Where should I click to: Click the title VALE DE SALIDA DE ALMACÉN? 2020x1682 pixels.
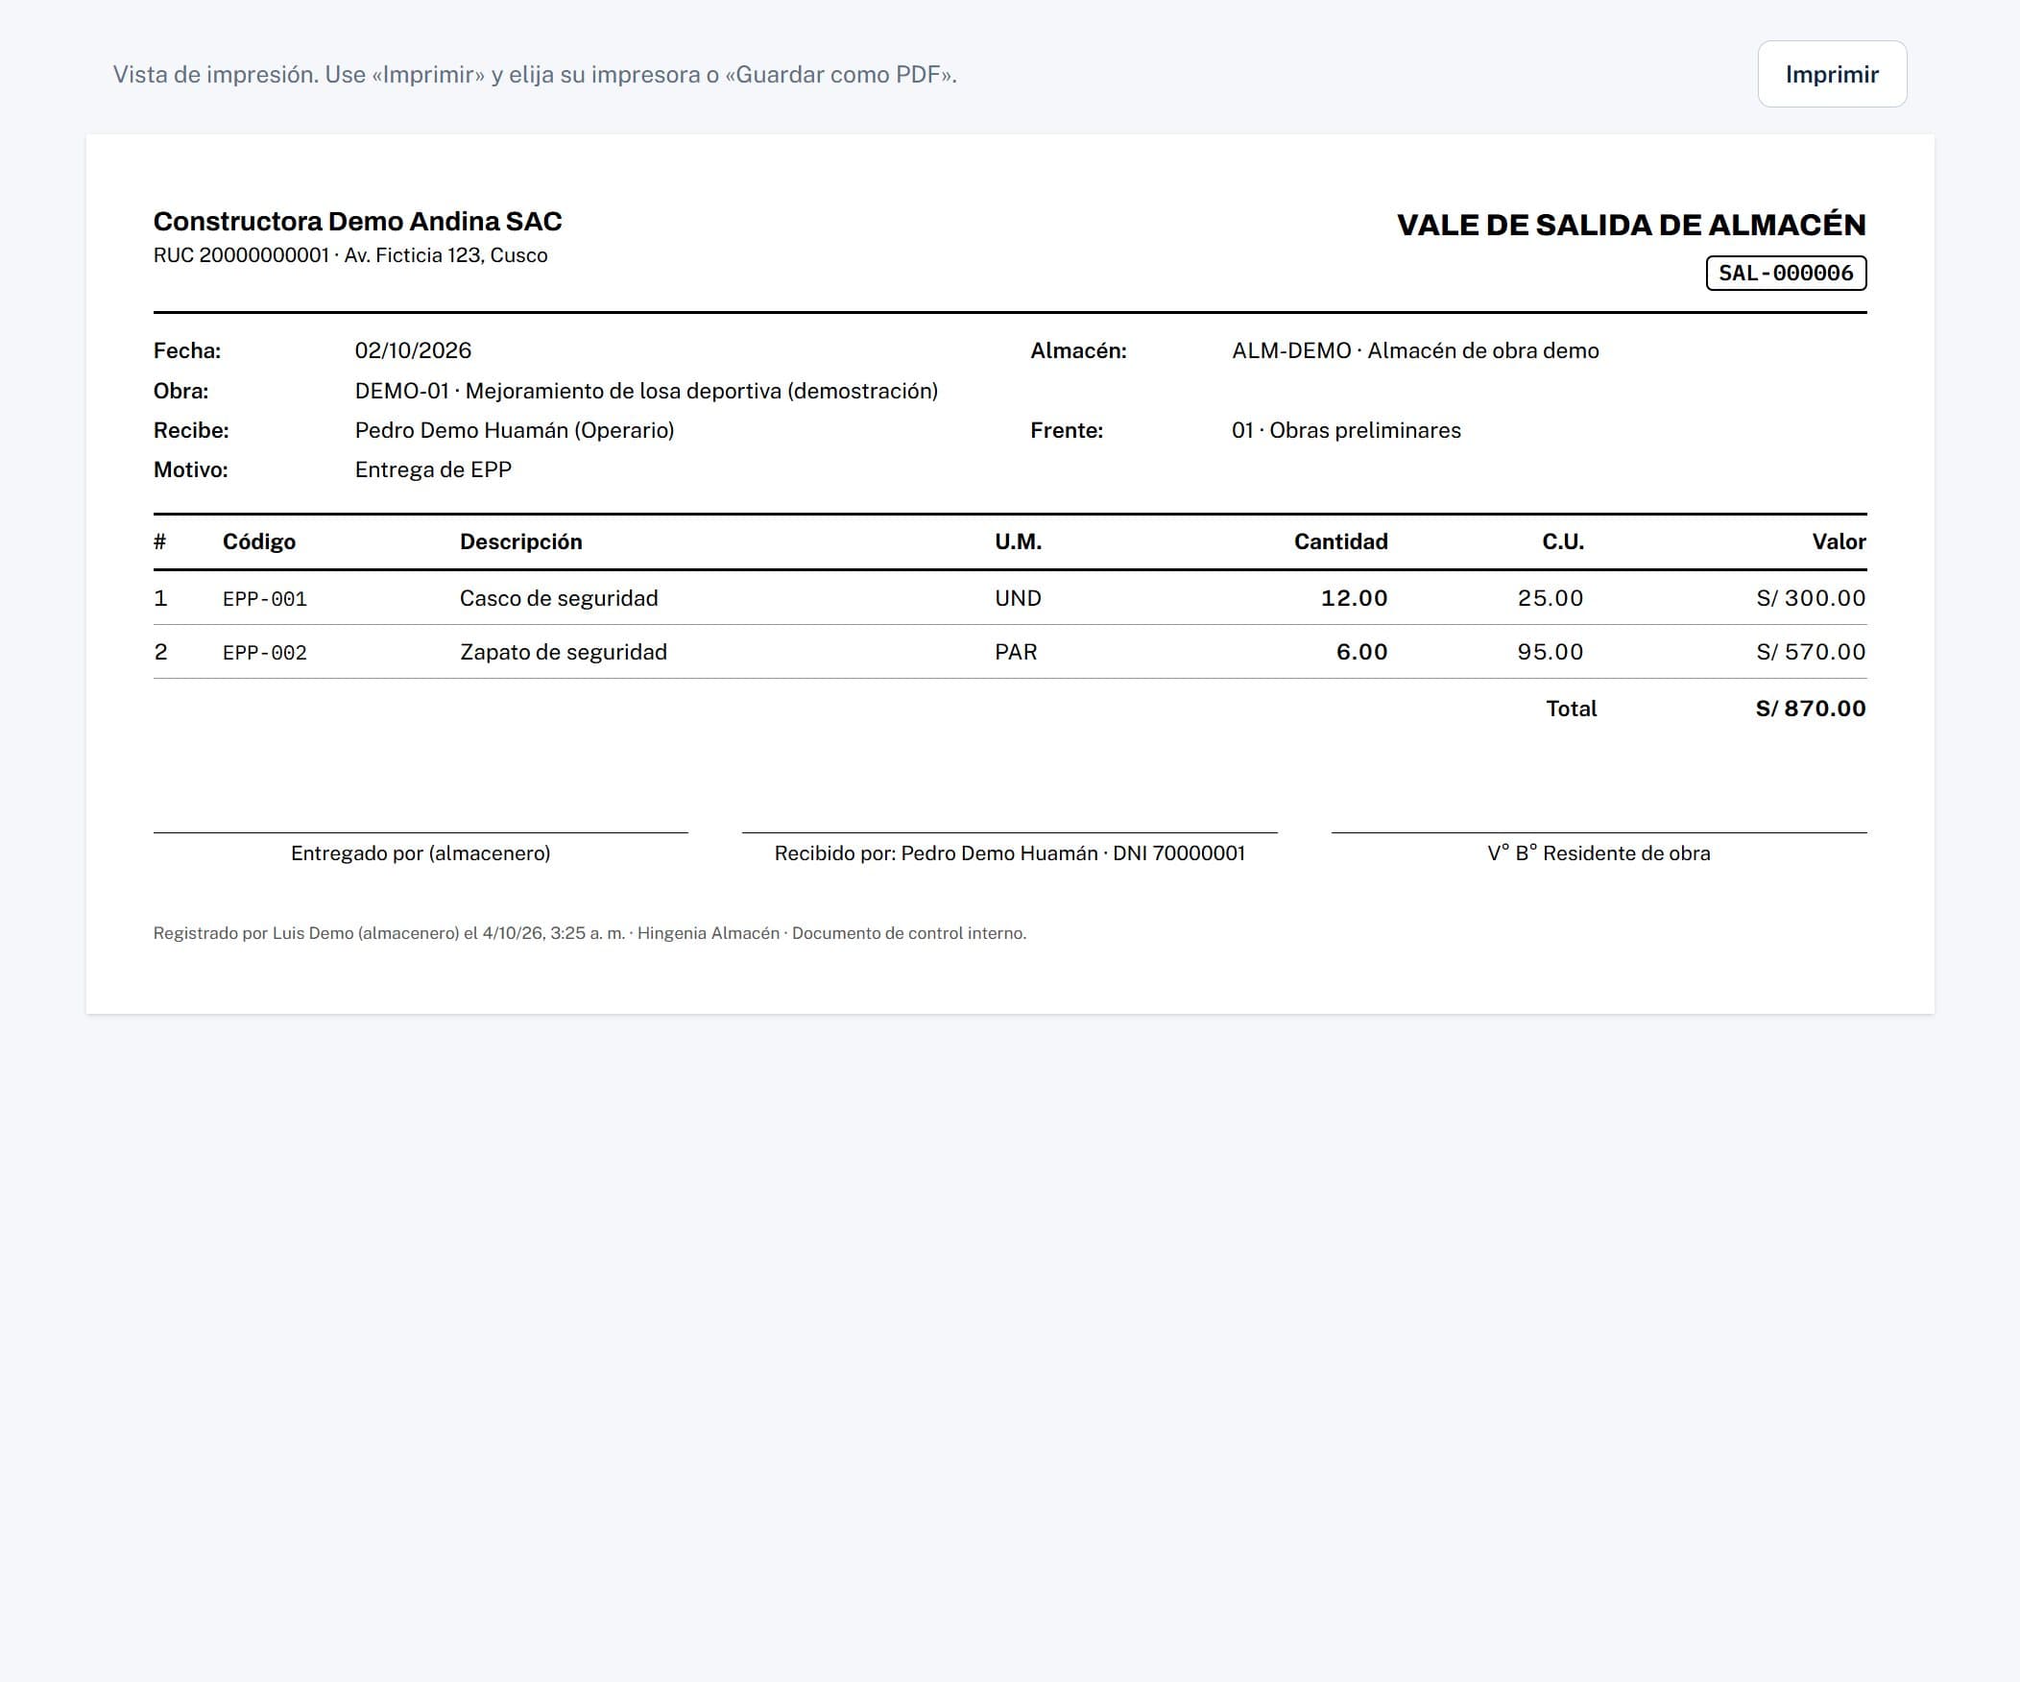point(1630,225)
